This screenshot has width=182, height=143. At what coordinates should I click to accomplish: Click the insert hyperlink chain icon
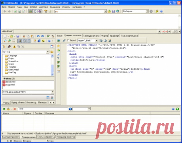[64, 41]
